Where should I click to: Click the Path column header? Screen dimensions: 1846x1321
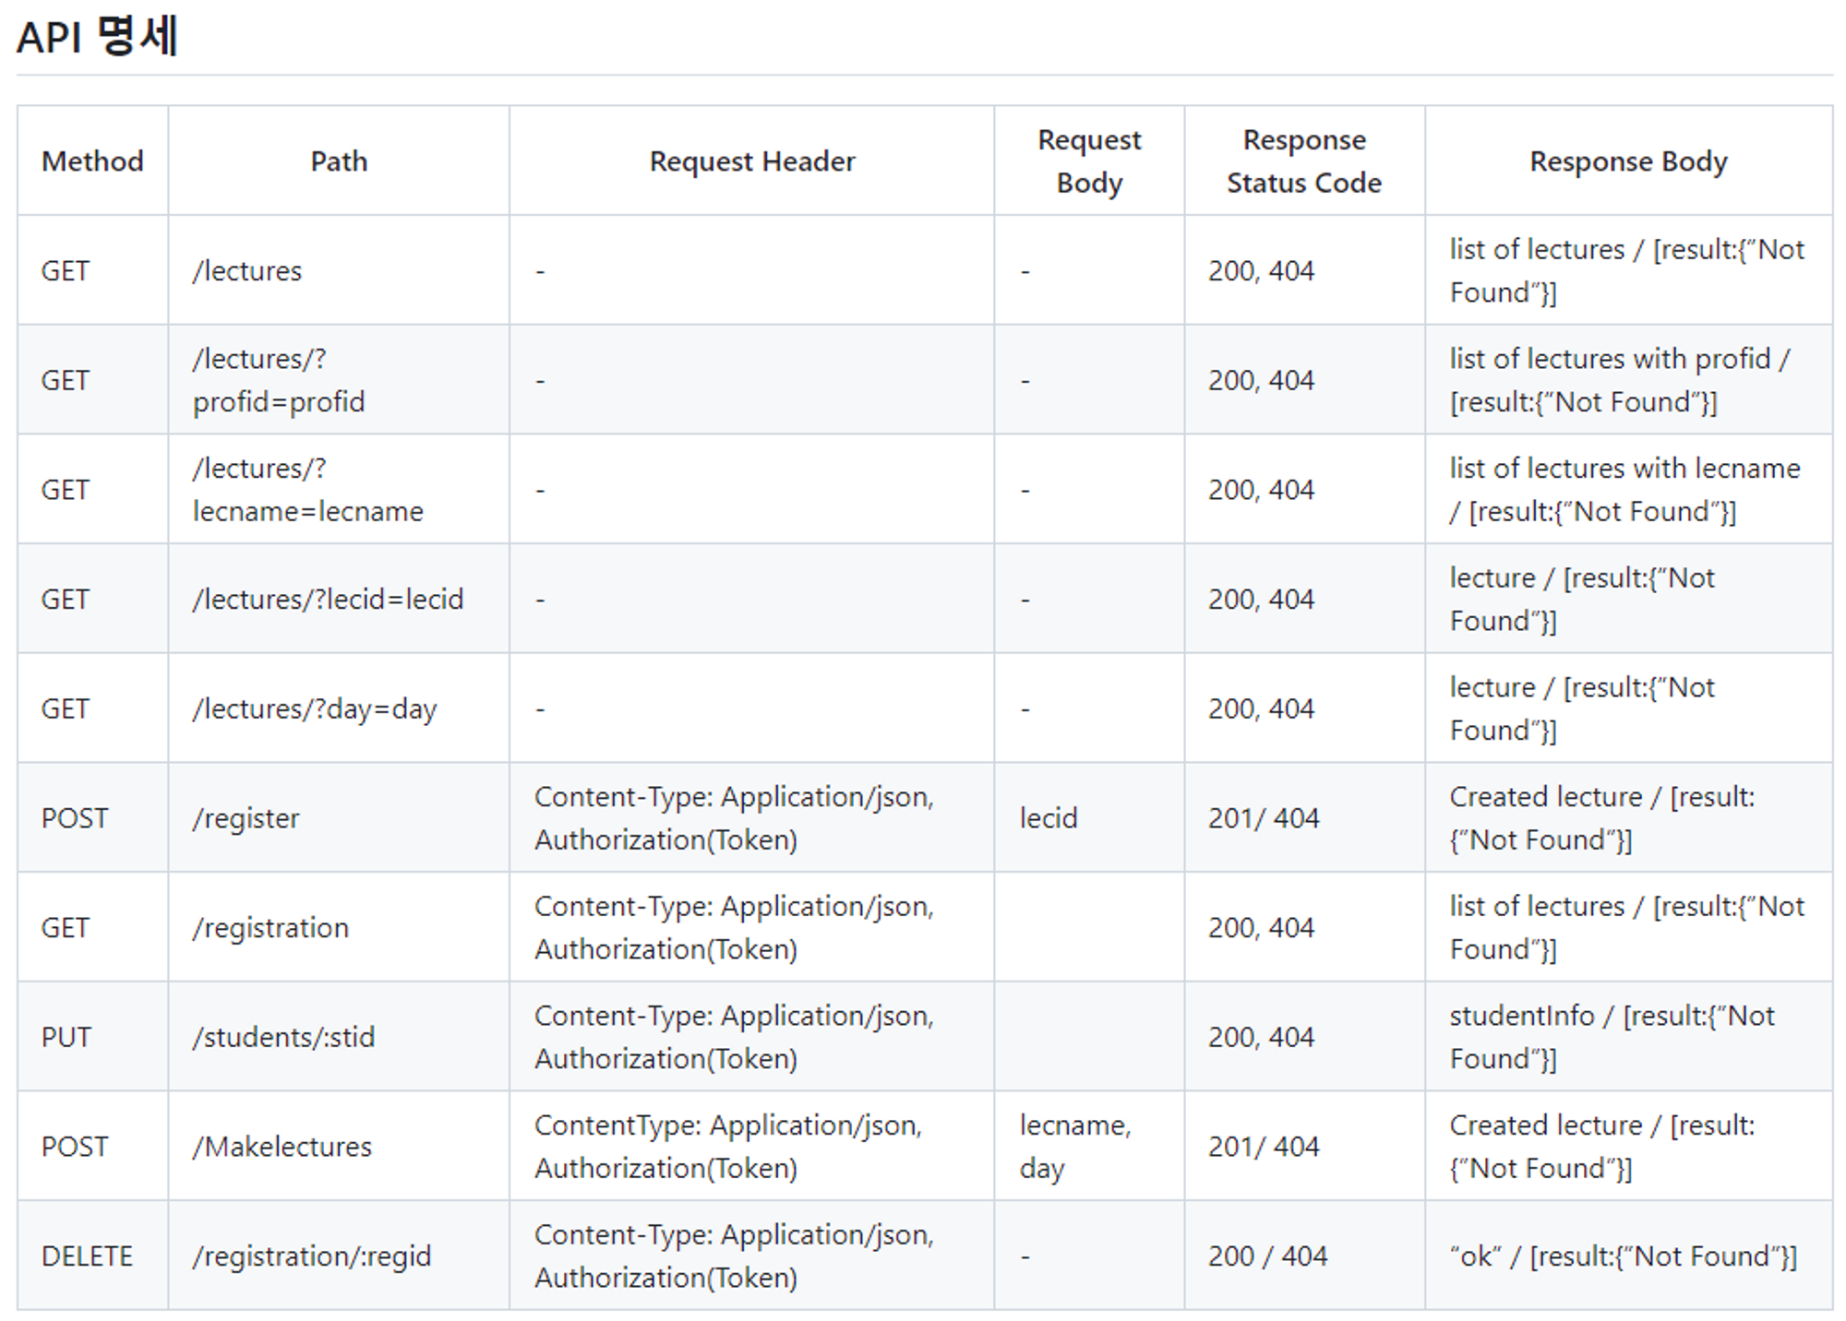[x=339, y=161]
